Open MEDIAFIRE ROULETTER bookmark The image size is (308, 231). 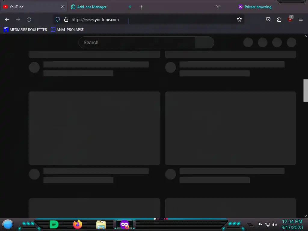[25, 30]
